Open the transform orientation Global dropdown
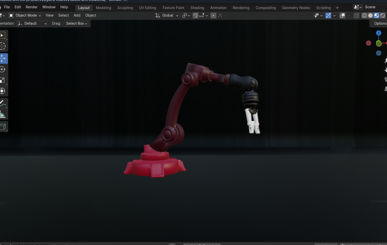387x245 pixels. pyautogui.click(x=166, y=15)
